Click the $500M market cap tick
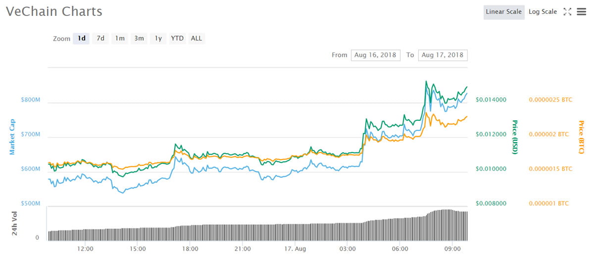The height and width of the screenshot is (260, 594). (30, 204)
